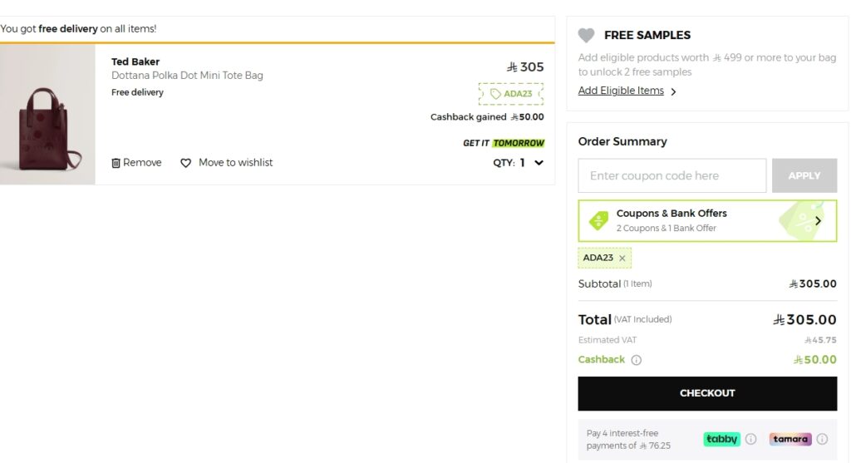851x463 pixels.
Task: Expand the Coupons & Bank Offers arrow
Action: (x=818, y=220)
